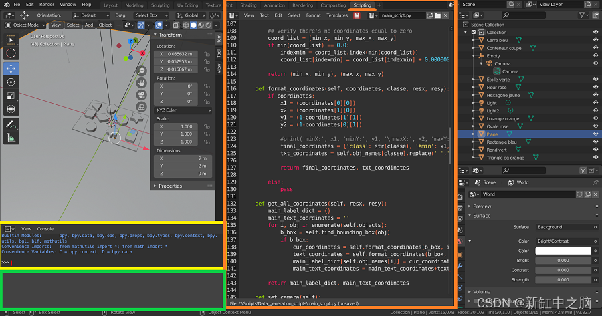Open the Orientation Default dropdown
602x316 pixels.
(x=91, y=15)
